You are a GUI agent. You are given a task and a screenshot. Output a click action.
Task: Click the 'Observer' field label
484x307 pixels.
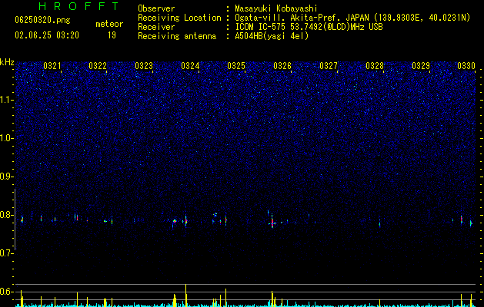pos(156,8)
